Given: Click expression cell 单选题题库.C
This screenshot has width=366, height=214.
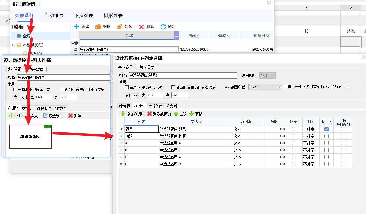Looking at the screenshot, I should pos(196,157).
